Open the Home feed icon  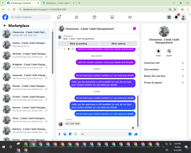click(59, 17)
